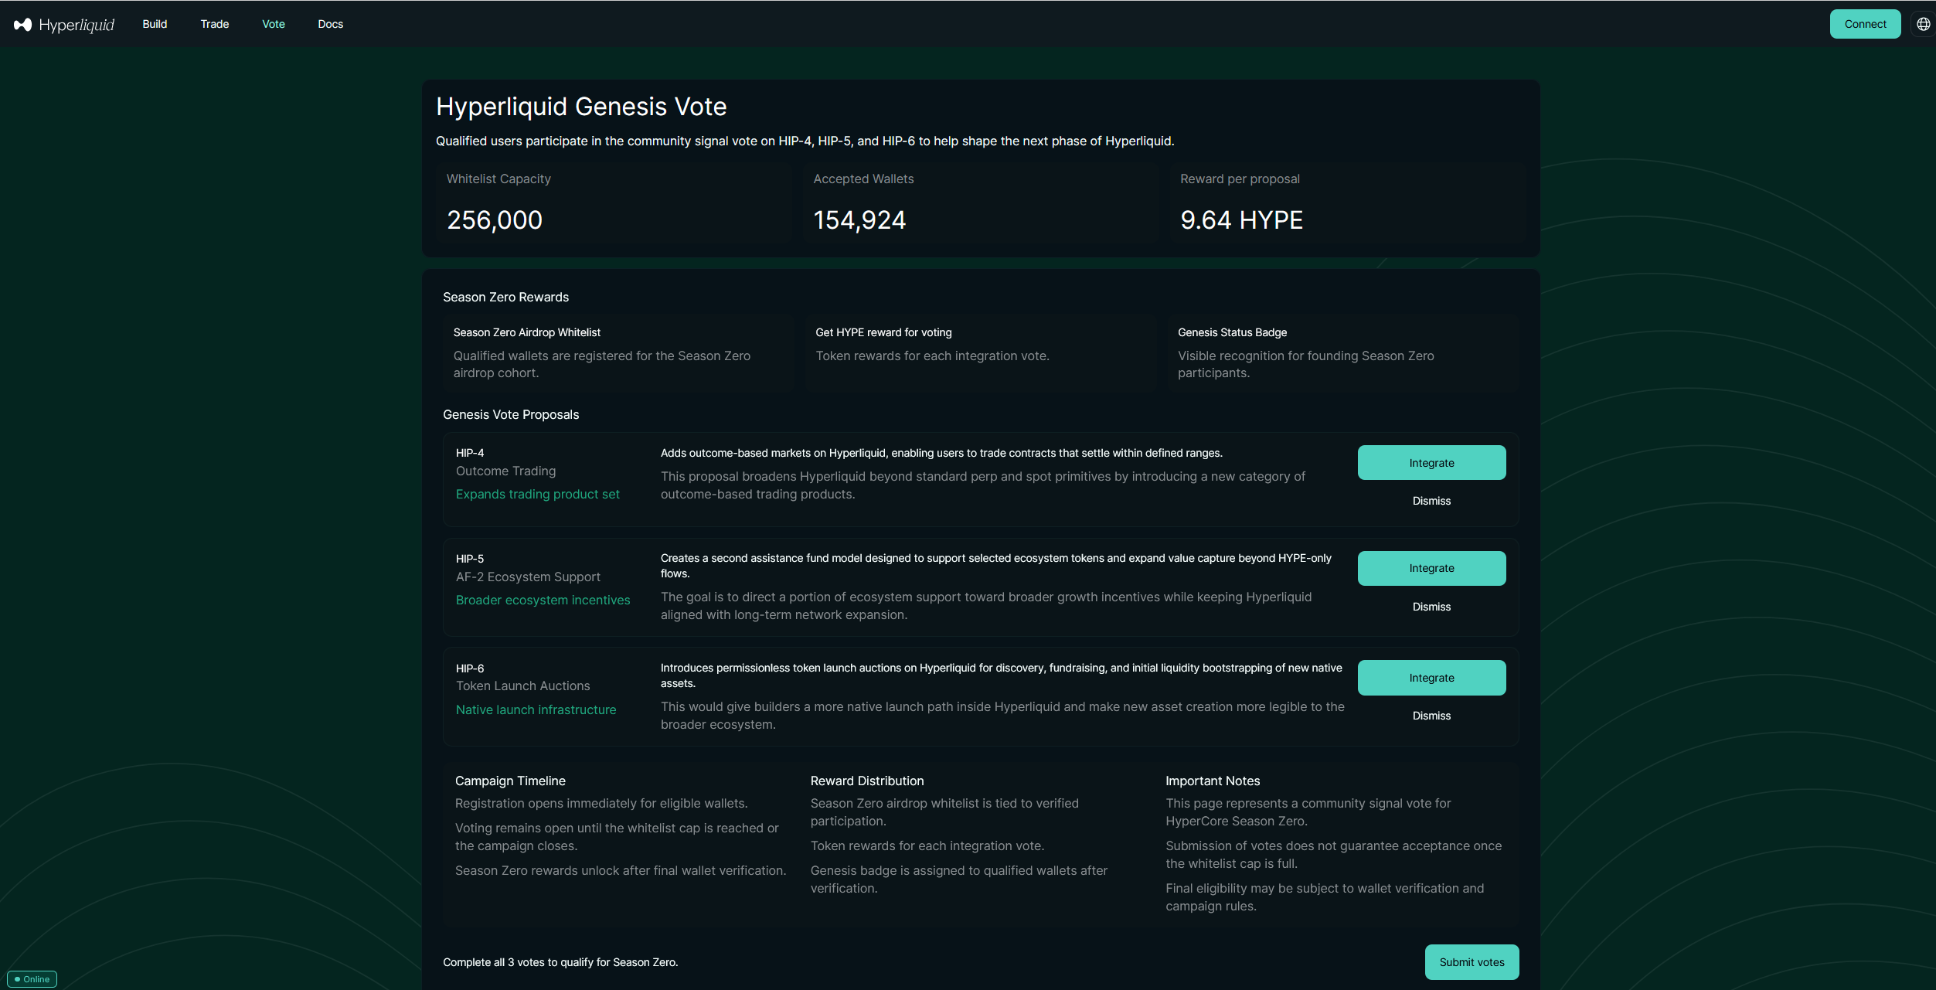The height and width of the screenshot is (990, 1936).
Task: Switch to the Vote page
Action: point(274,24)
